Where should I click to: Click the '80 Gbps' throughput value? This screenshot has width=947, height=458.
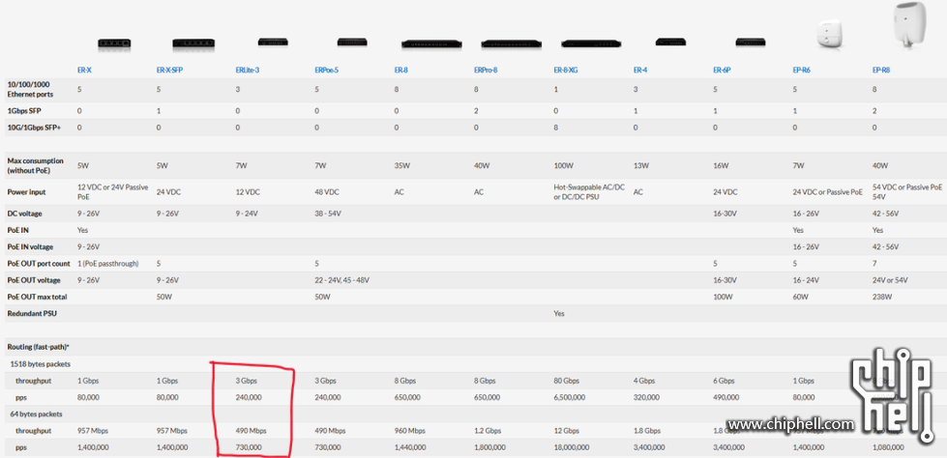point(567,382)
